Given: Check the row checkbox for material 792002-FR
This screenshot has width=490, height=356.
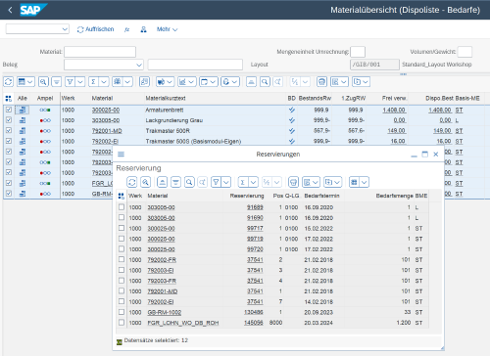Looking at the screenshot, I should coord(122,259).
